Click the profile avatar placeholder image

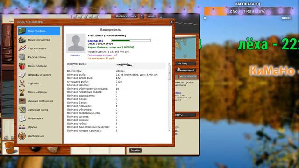coord(76,43)
